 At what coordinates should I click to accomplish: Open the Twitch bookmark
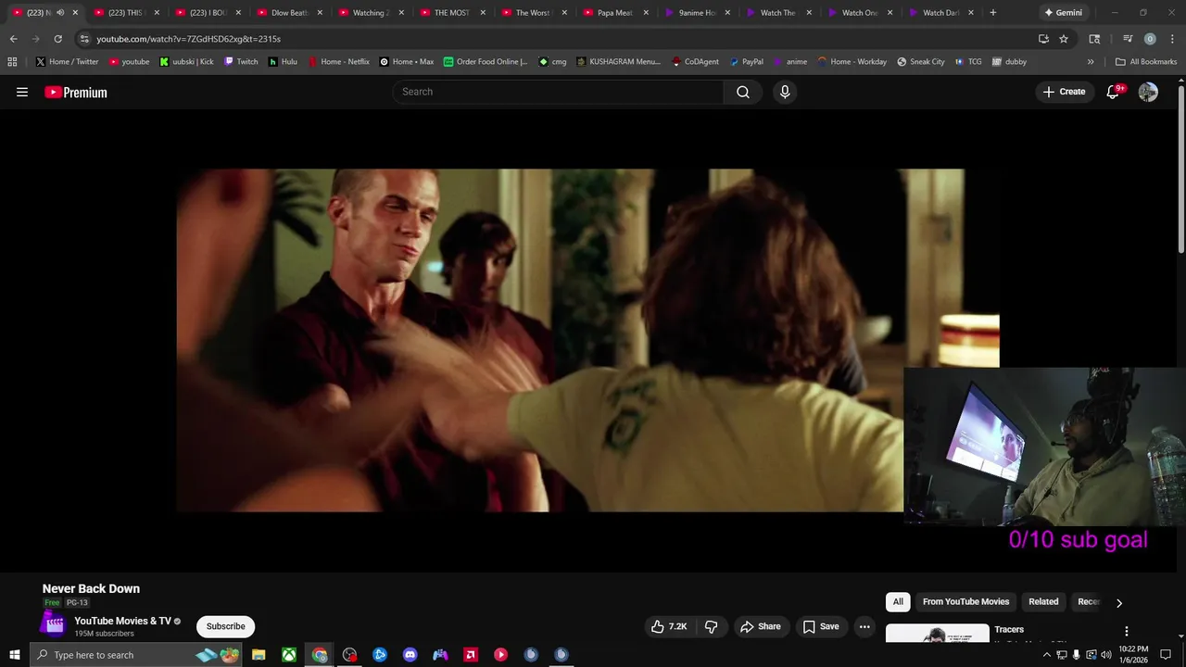[241, 62]
